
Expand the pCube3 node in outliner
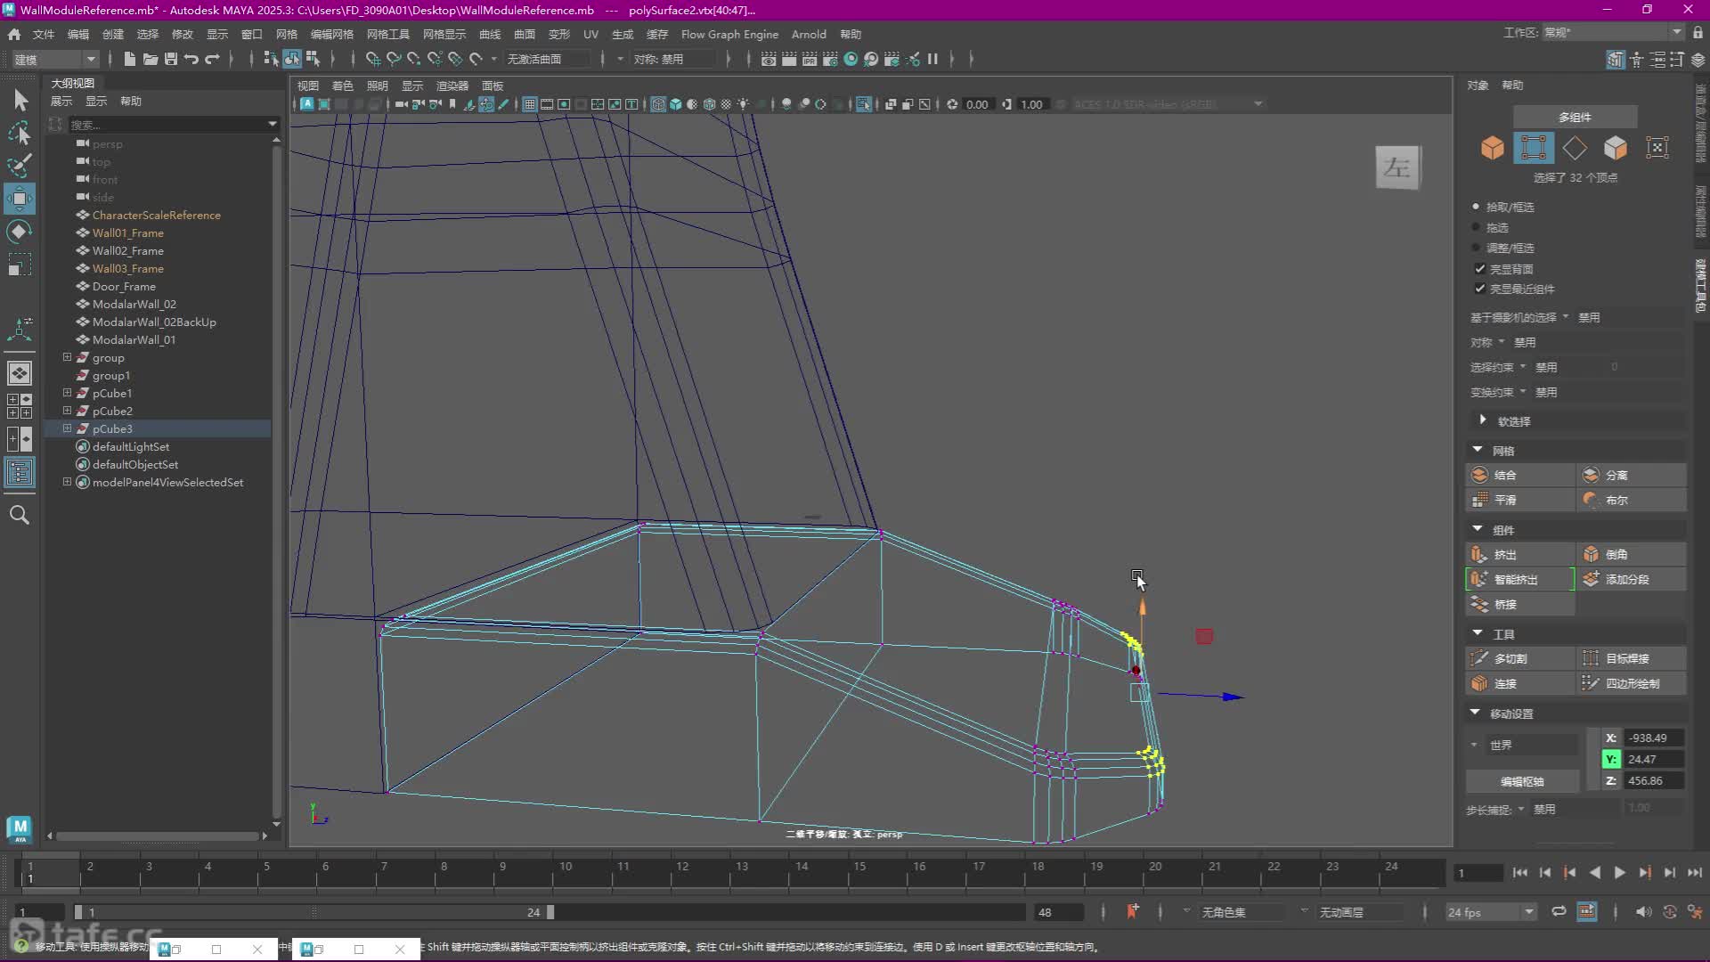click(67, 428)
